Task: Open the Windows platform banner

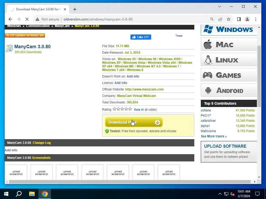Action: (229, 30)
